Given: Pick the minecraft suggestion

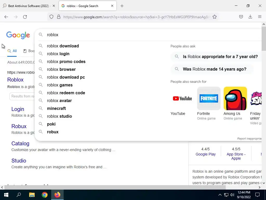Looking at the screenshot, I should tap(56, 109).
